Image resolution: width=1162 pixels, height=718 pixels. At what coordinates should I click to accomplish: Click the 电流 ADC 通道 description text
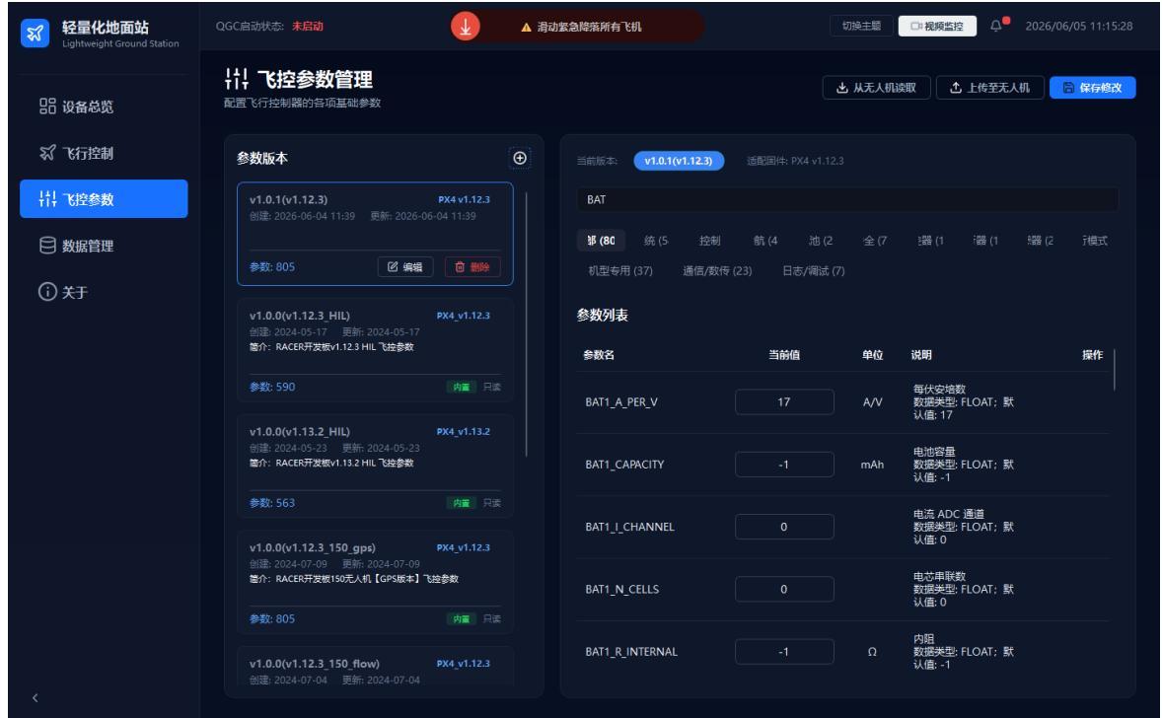[x=949, y=514]
